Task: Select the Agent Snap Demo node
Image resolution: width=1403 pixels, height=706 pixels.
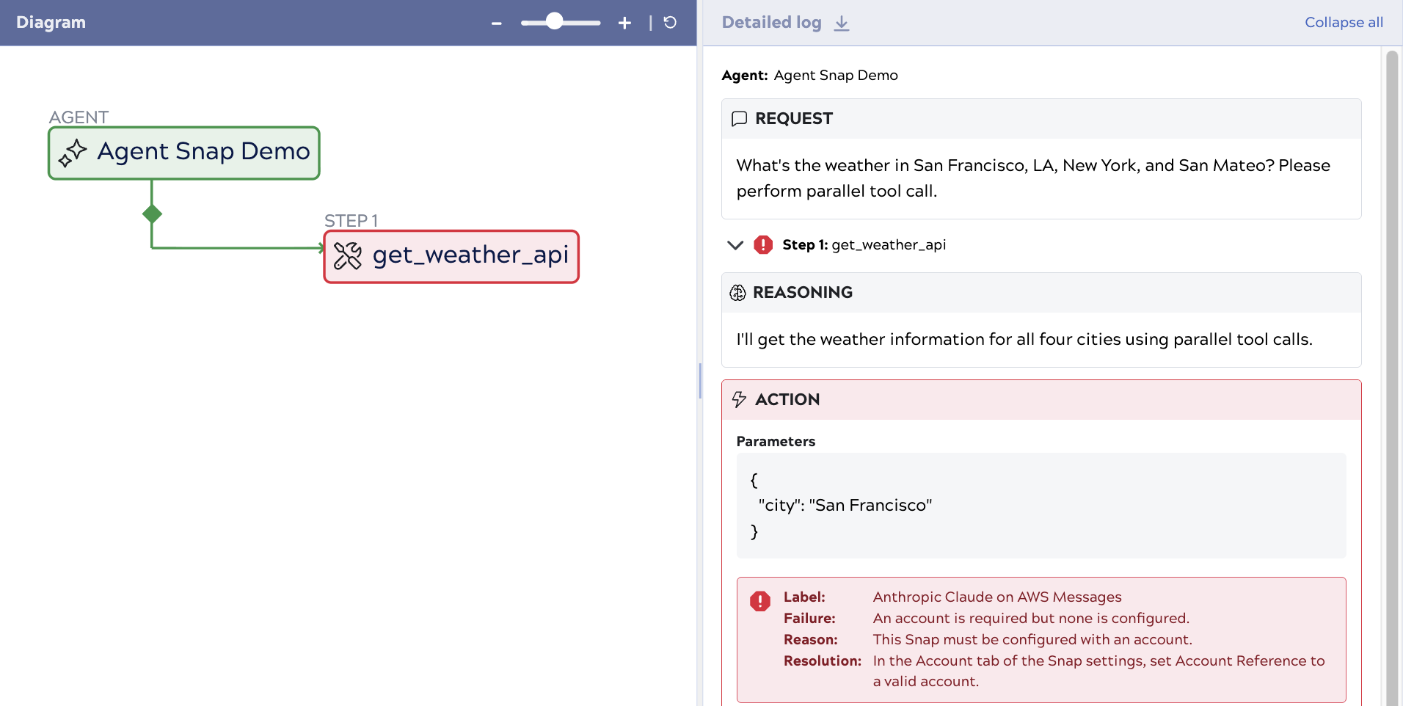Action: [184, 153]
